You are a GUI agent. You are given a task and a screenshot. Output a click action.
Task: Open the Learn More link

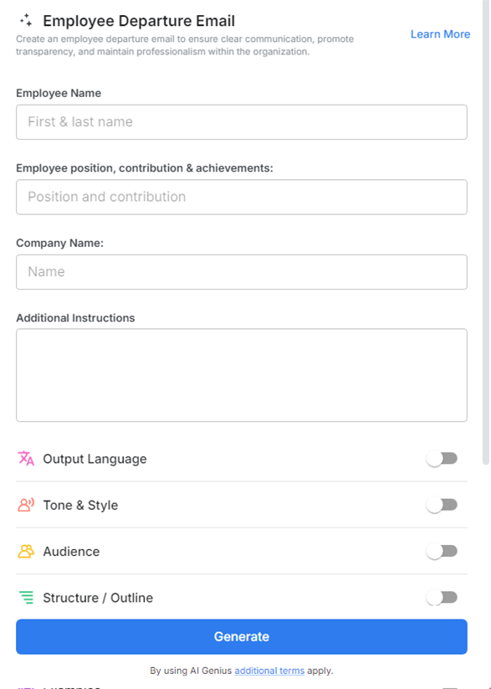click(440, 33)
